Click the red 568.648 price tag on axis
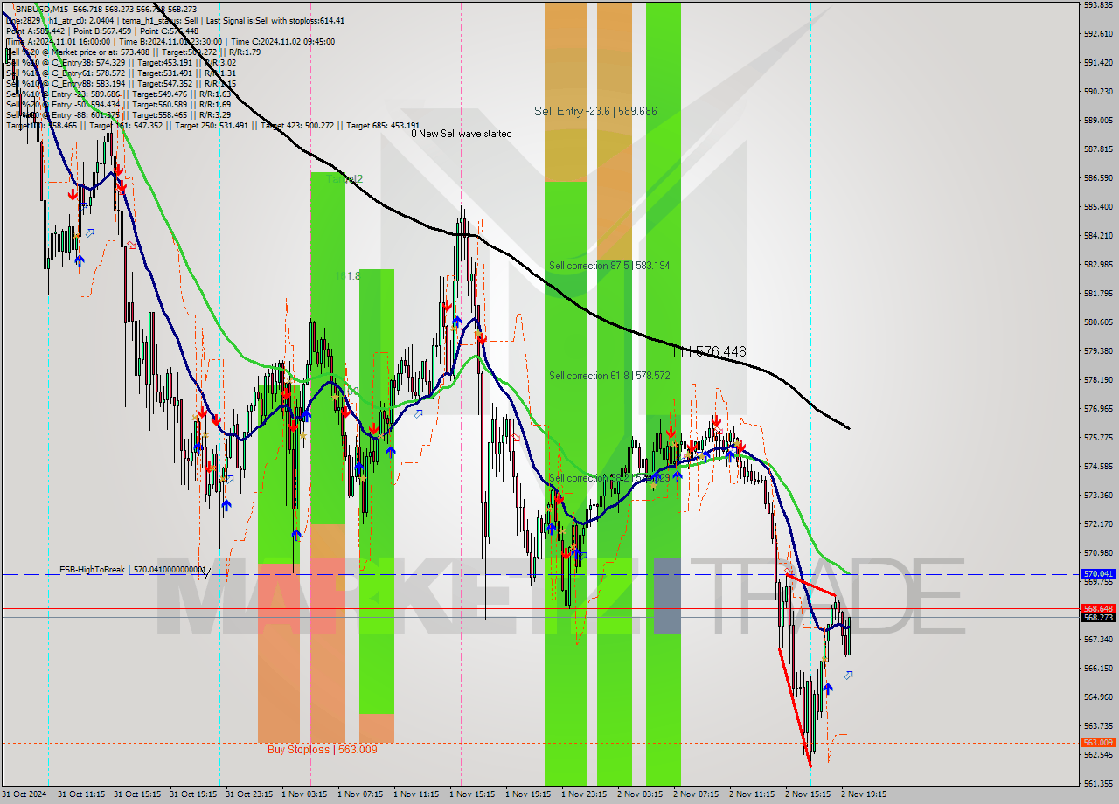1119x804 pixels. click(1098, 608)
